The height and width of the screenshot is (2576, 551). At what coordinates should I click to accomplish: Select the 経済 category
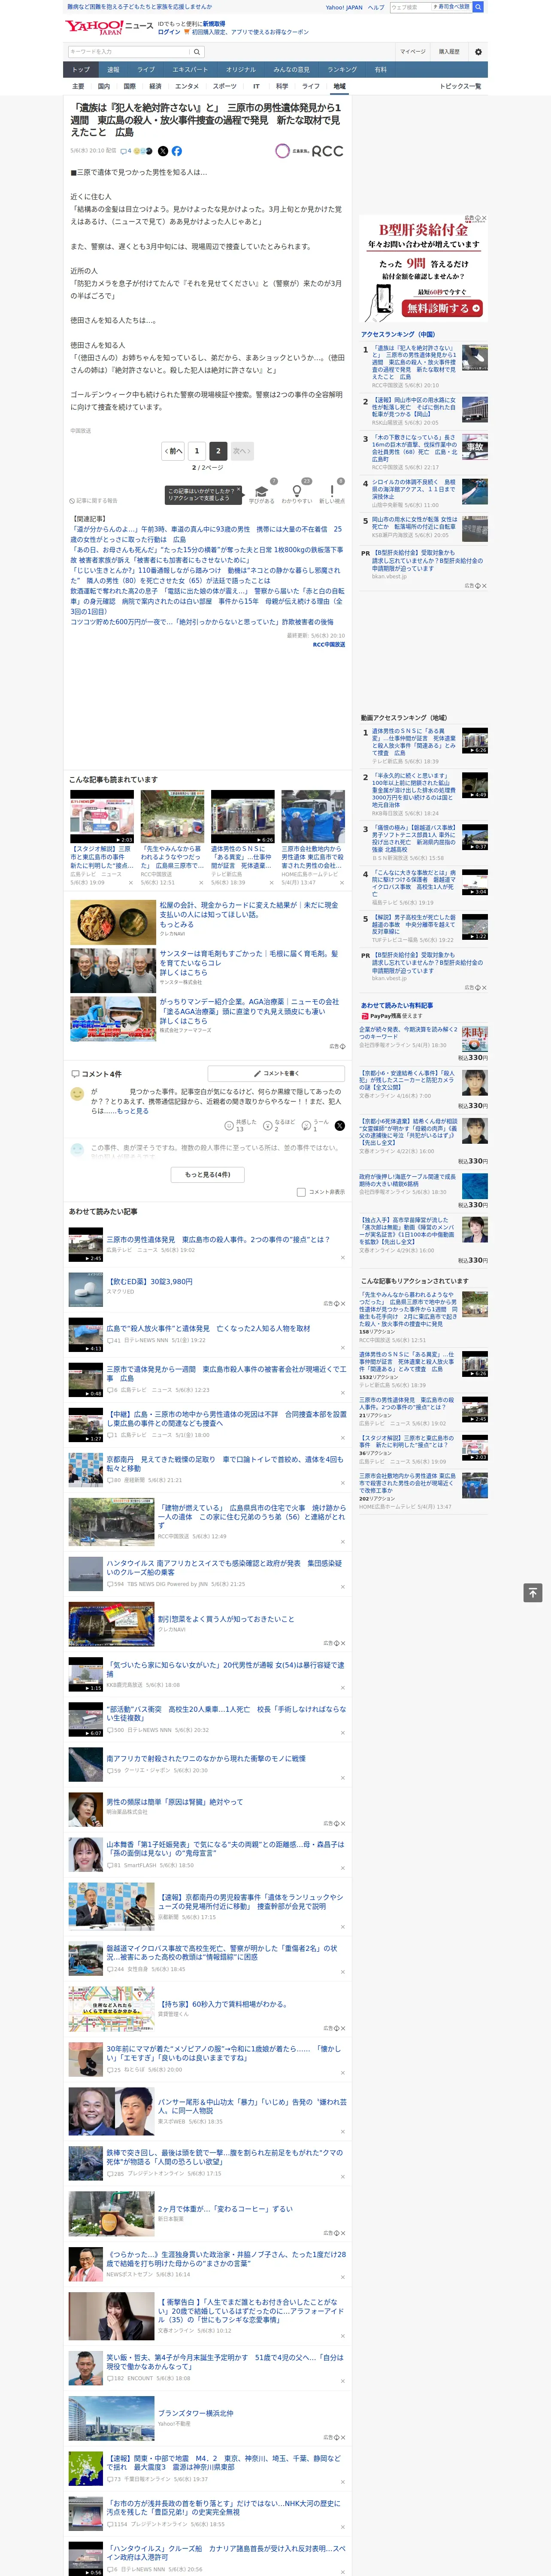155,86
